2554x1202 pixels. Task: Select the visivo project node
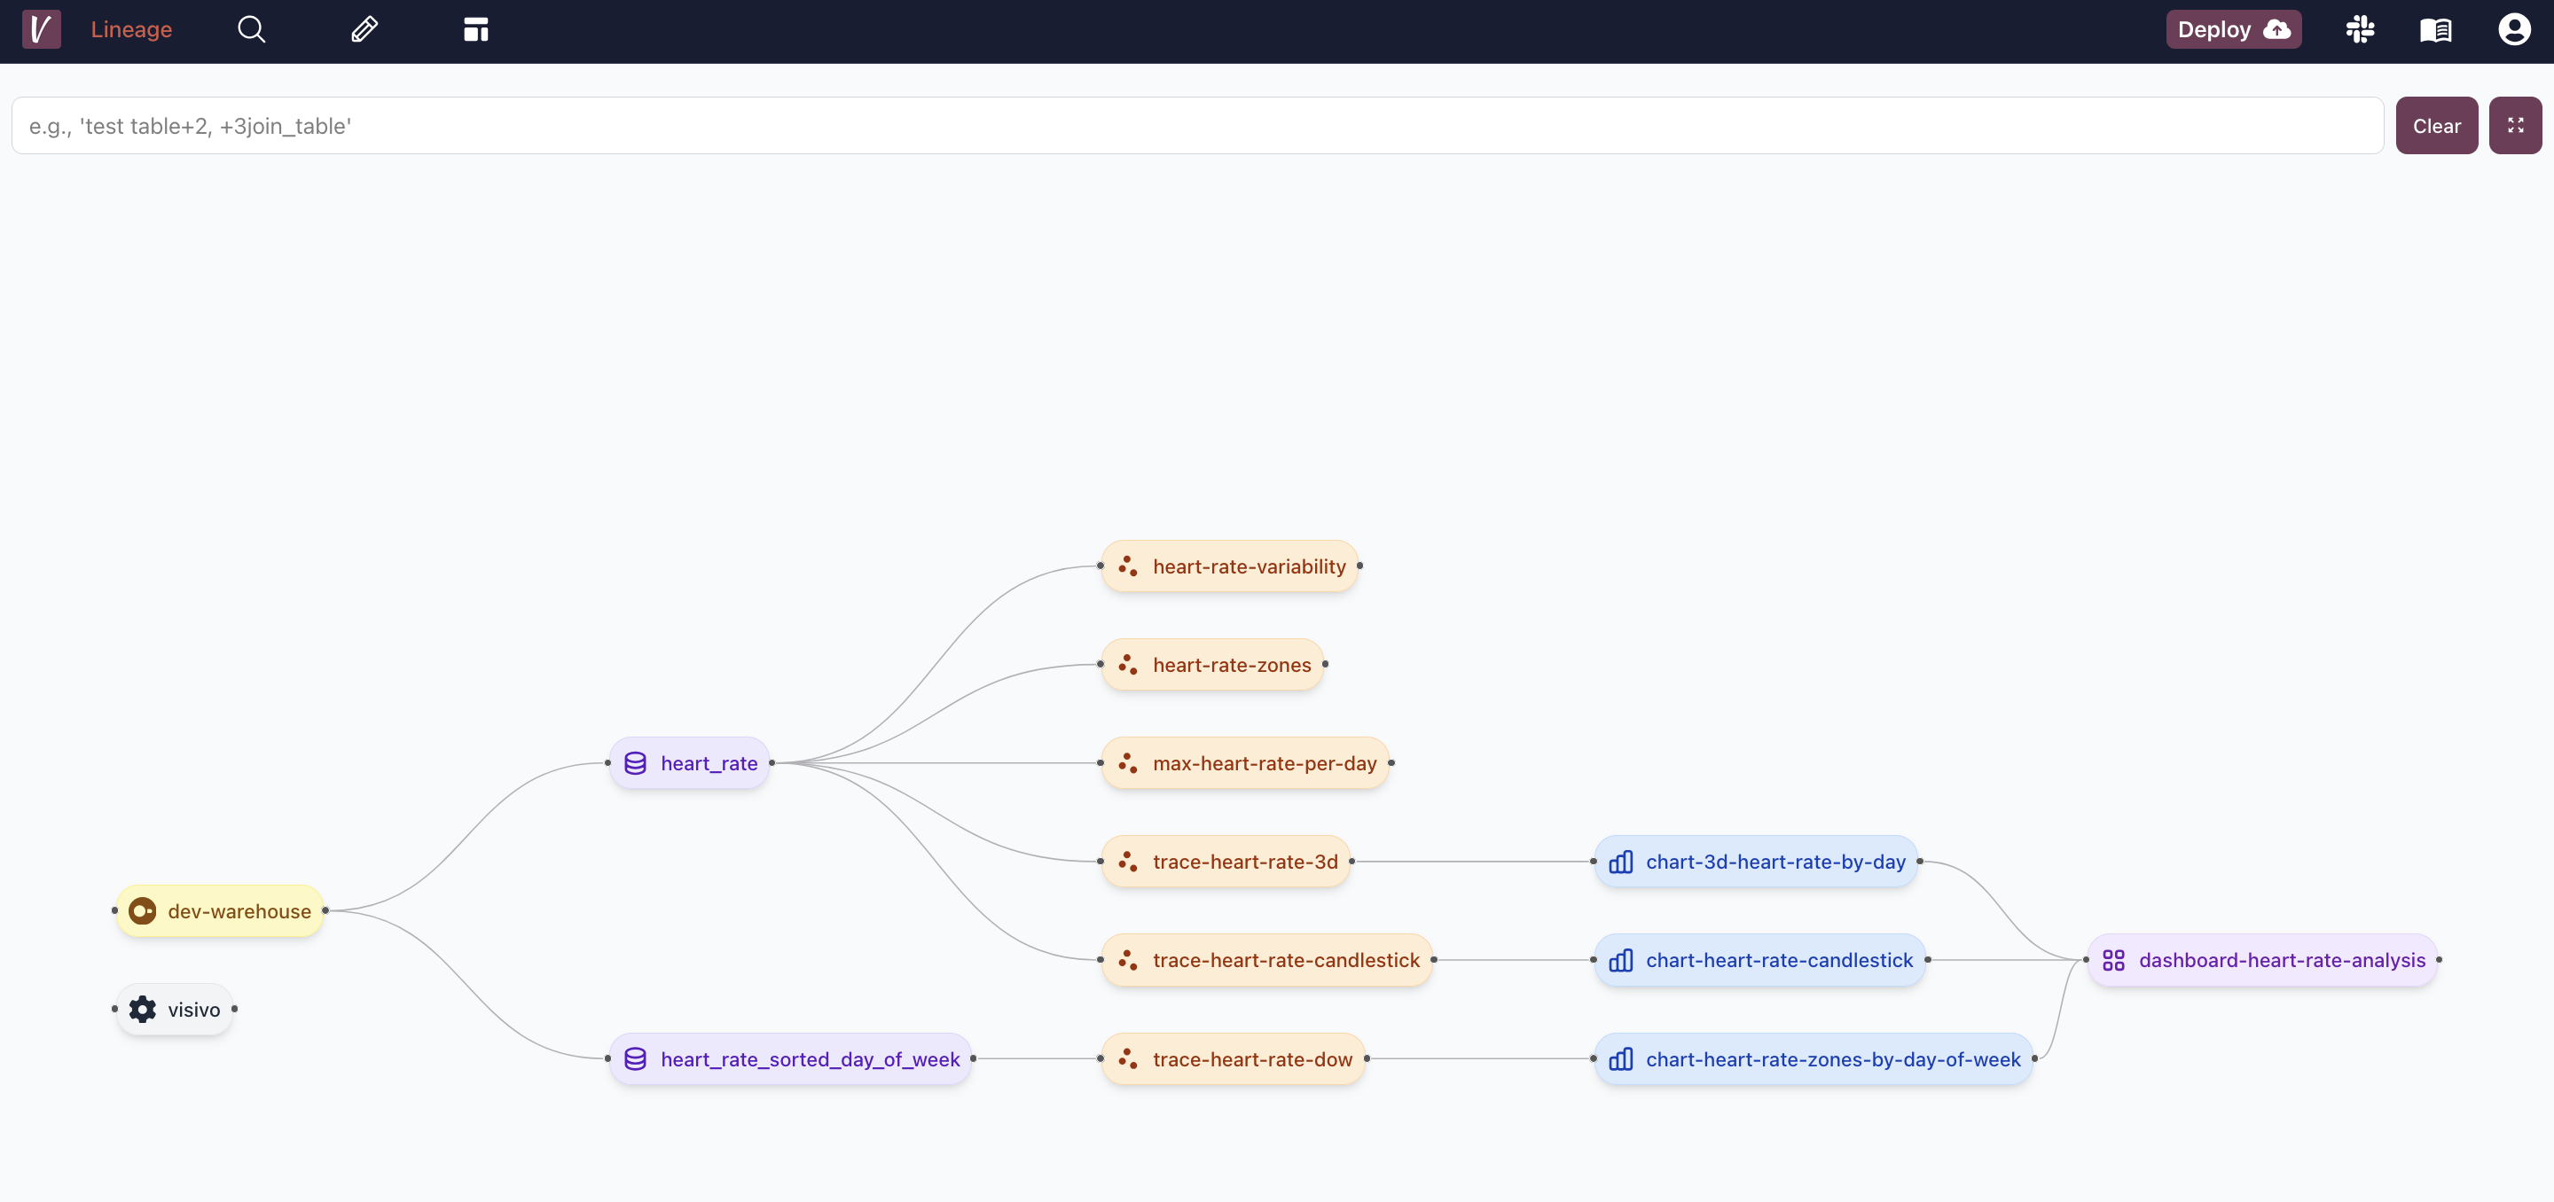coord(175,1009)
